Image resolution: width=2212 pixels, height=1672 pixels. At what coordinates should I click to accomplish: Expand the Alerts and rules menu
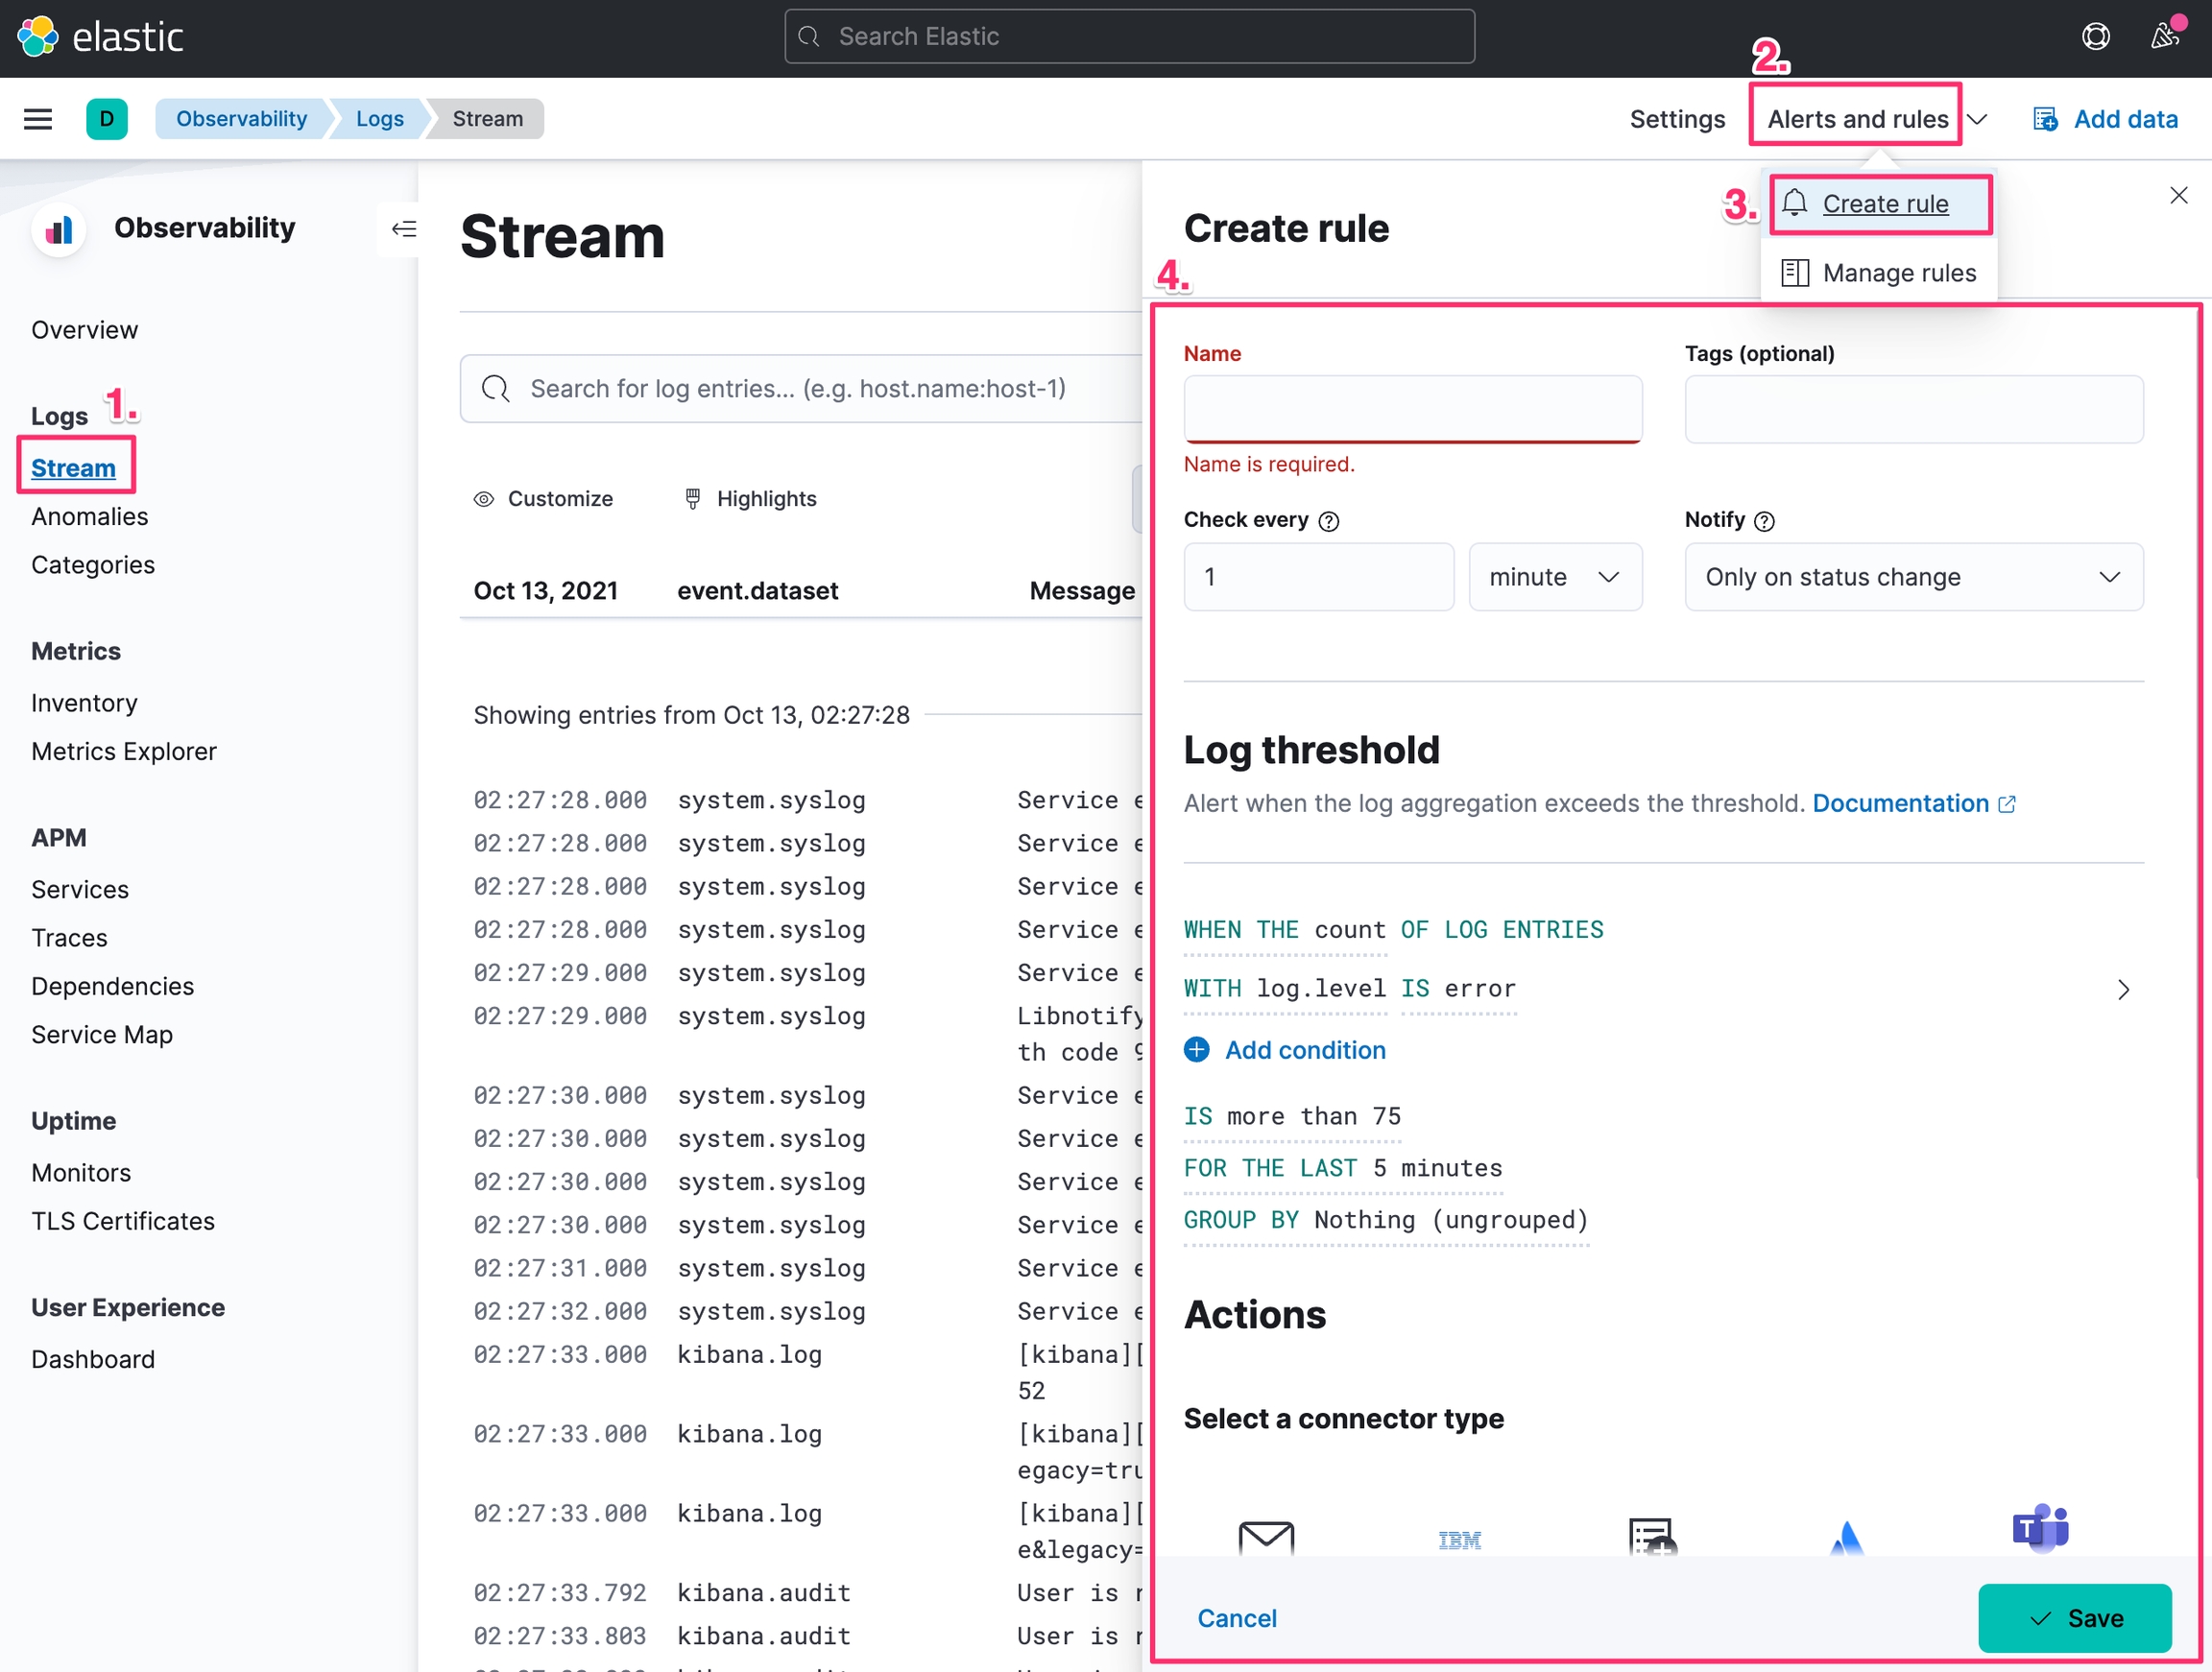coord(1858,119)
